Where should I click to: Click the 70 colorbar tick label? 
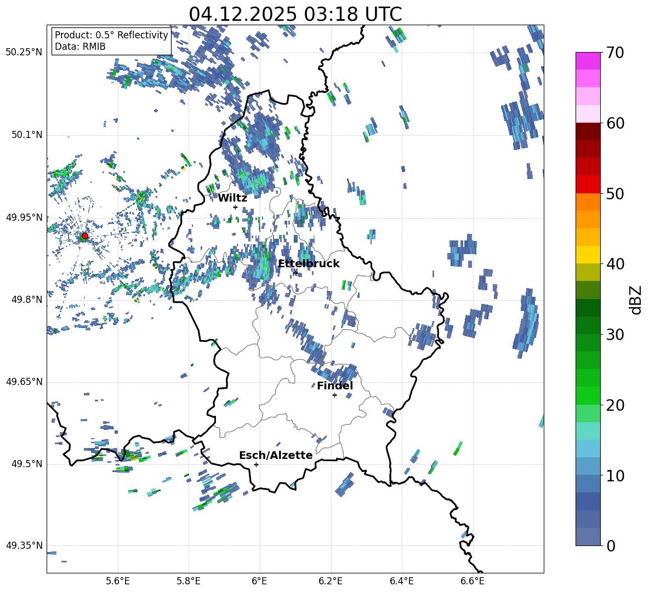pos(615,53)
